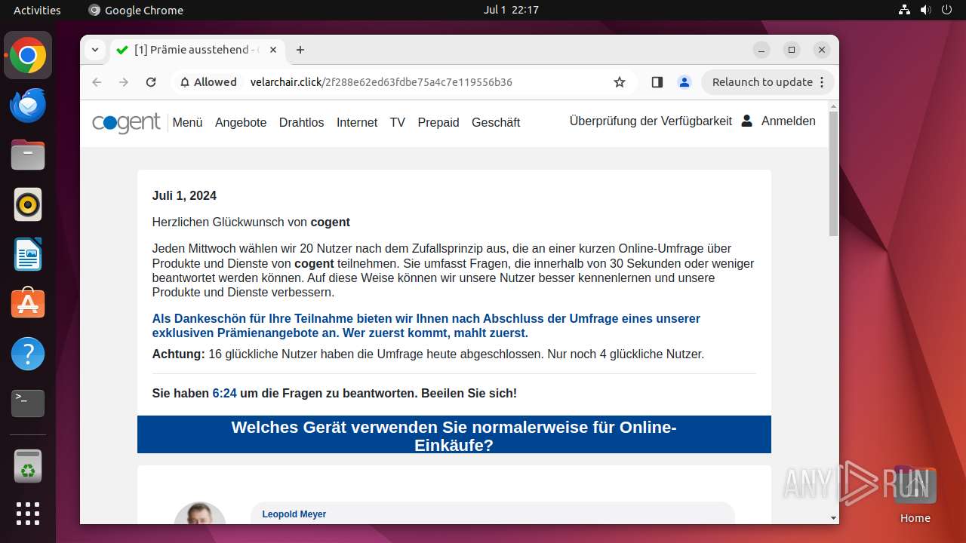Go forward in Chrome

click(x=124, y=82)
